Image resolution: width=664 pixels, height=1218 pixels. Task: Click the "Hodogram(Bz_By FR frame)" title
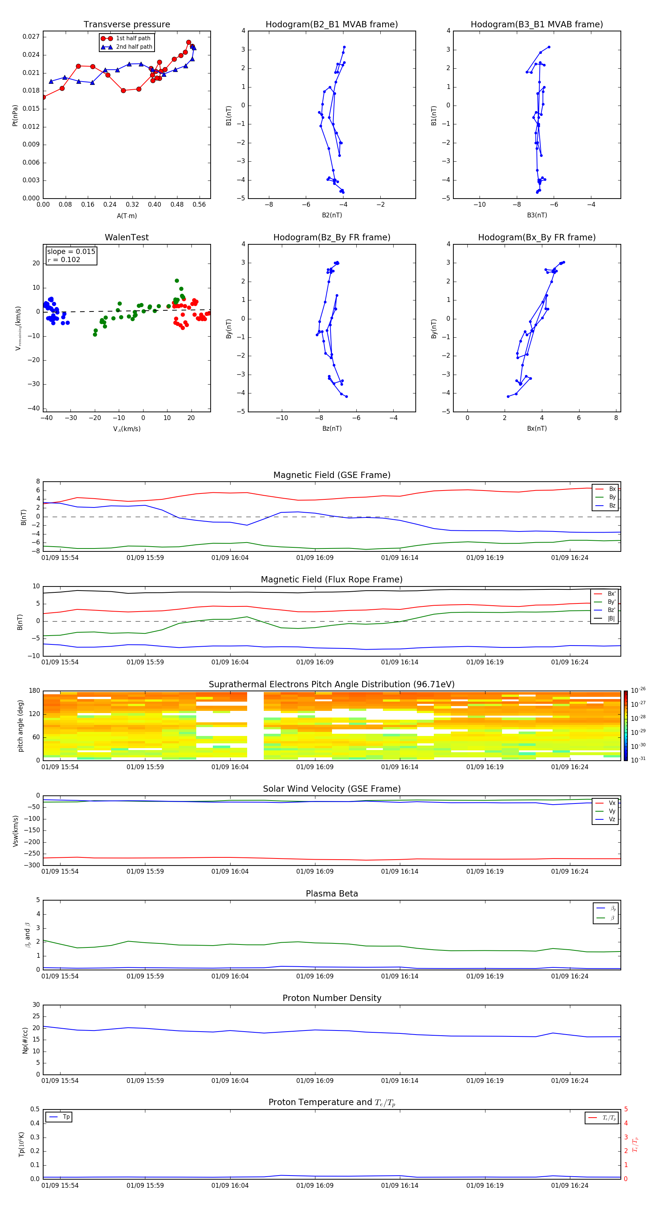[332, 237]
